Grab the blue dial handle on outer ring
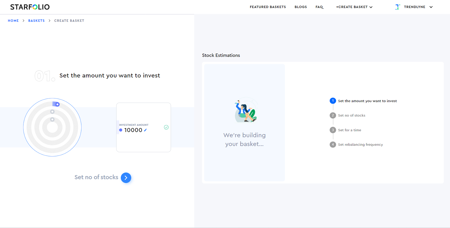 click(57, 104)
